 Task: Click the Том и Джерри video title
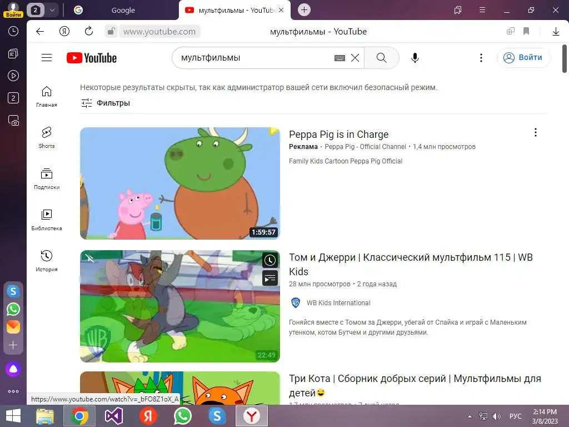coord(411,264)
